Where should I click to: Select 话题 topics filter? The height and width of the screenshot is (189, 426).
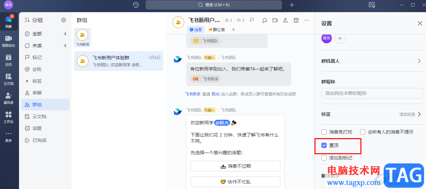click(x=45, y=128)
